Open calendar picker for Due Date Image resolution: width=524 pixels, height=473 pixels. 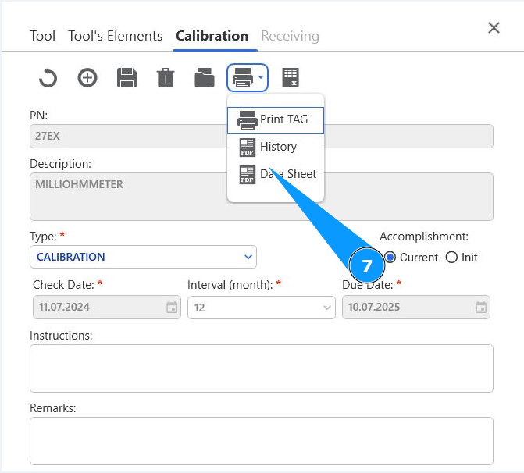click(x=482, y=308)
